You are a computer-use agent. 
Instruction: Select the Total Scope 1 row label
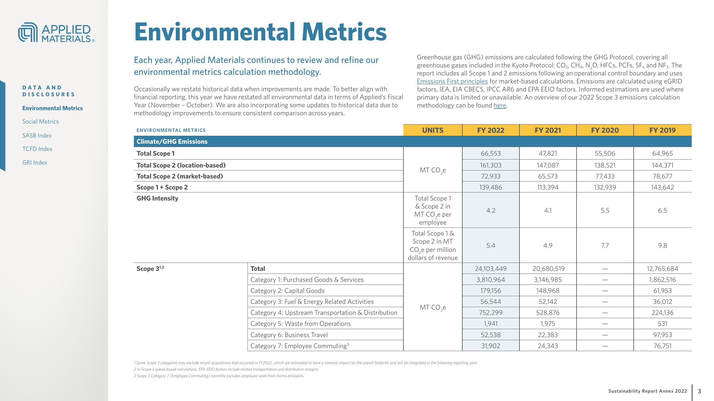[156, 153]
